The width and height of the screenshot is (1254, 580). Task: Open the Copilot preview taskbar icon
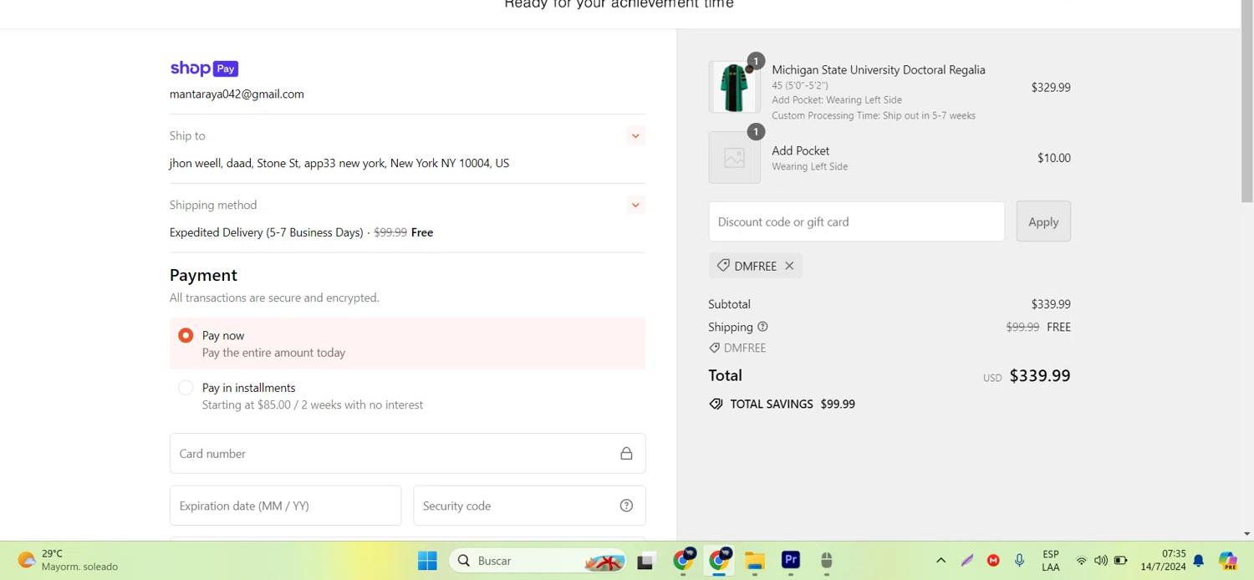[x=1227, y=561]
